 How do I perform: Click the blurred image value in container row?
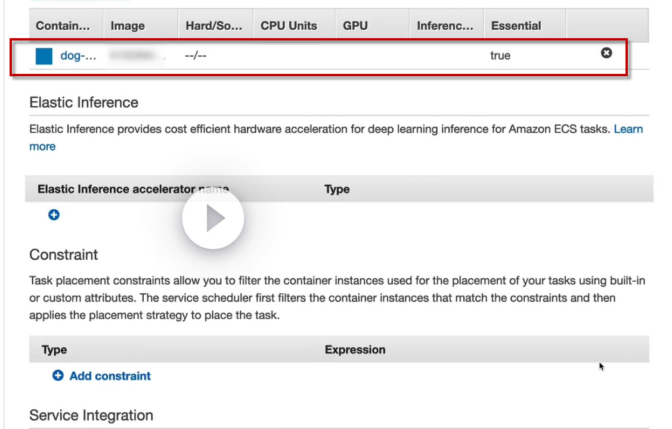(137, 56)
